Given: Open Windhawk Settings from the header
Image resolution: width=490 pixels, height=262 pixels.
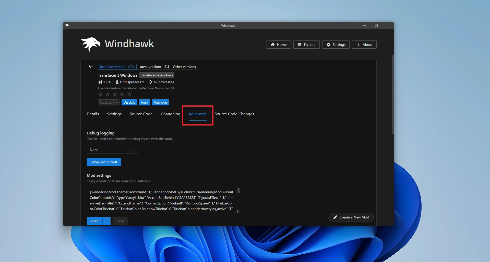Looking at the screenshot, I should 336,45.
